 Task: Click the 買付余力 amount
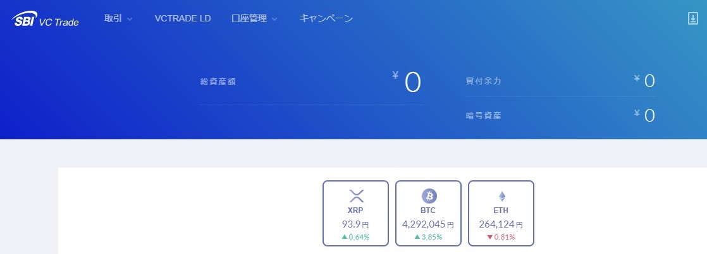(644, 81)
